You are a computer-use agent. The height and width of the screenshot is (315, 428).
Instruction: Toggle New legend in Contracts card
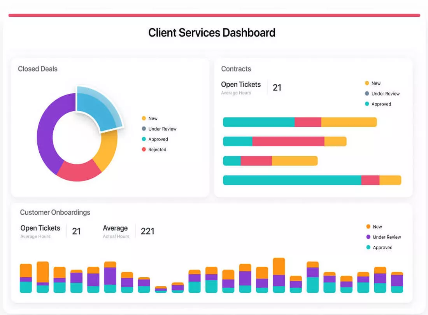(x=373, y=83)
